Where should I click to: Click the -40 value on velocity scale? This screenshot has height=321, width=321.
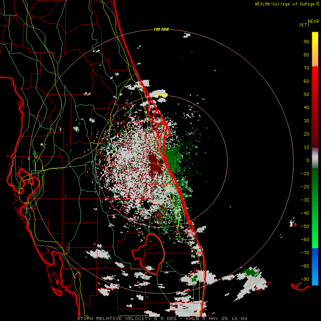tap(305, 213)
